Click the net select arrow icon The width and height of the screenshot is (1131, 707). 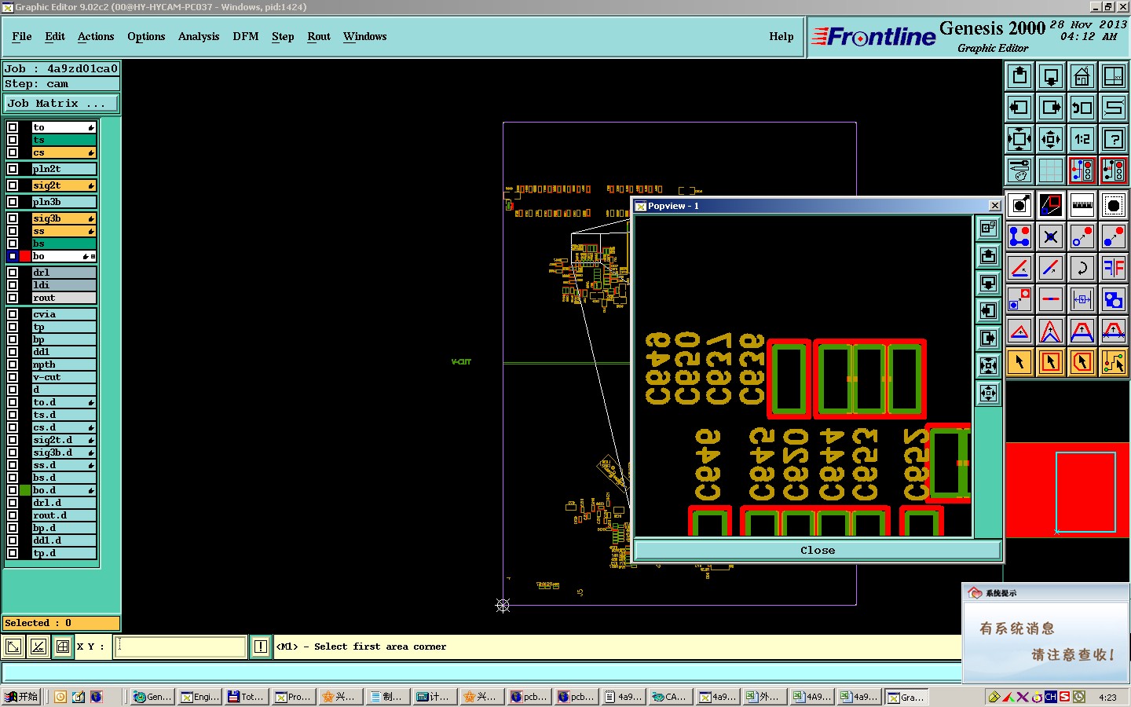click(1114, 362)
